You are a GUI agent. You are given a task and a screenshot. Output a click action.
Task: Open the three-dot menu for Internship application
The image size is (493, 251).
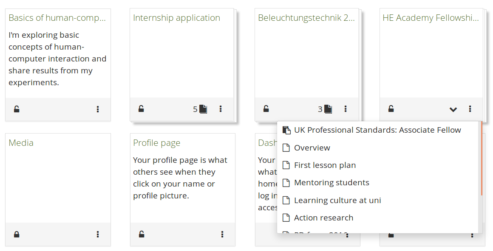pyautogui.click(x=221, y=109)
